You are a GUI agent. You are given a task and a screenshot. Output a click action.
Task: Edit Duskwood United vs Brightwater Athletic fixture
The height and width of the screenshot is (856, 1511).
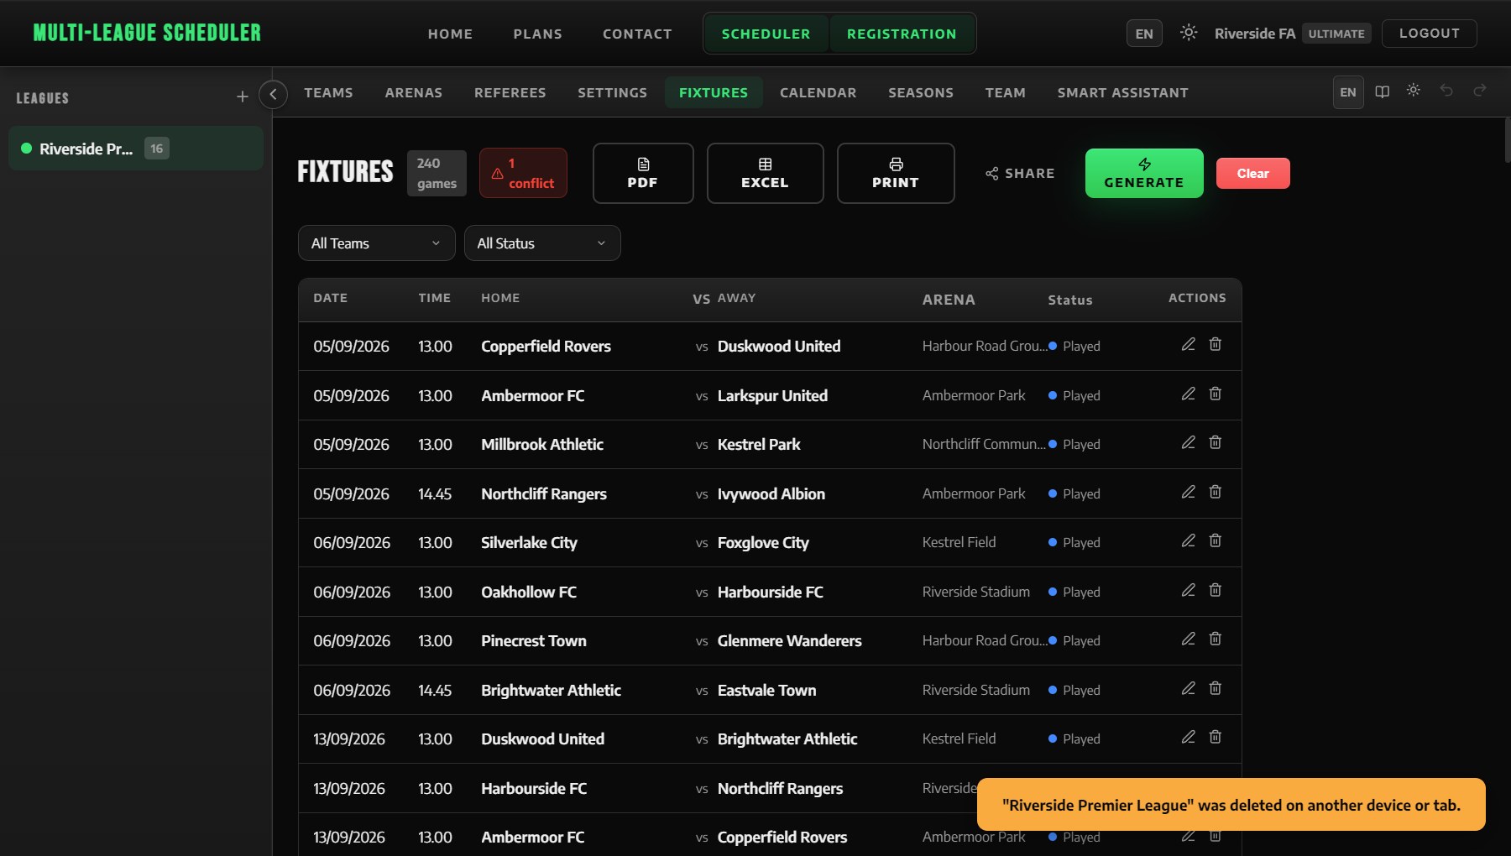pyautogui.click(x=1189, y=737)
